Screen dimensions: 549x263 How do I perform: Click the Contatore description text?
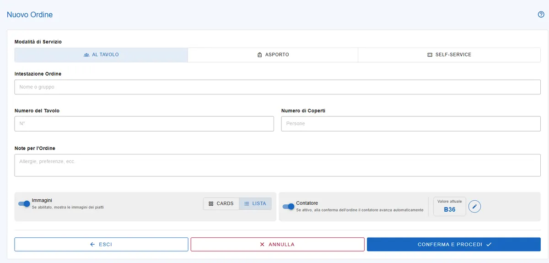tap(360, 210)
